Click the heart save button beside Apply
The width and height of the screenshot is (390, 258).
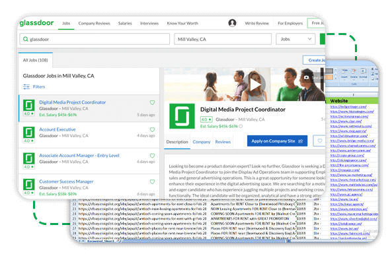[x=319, y=141]
